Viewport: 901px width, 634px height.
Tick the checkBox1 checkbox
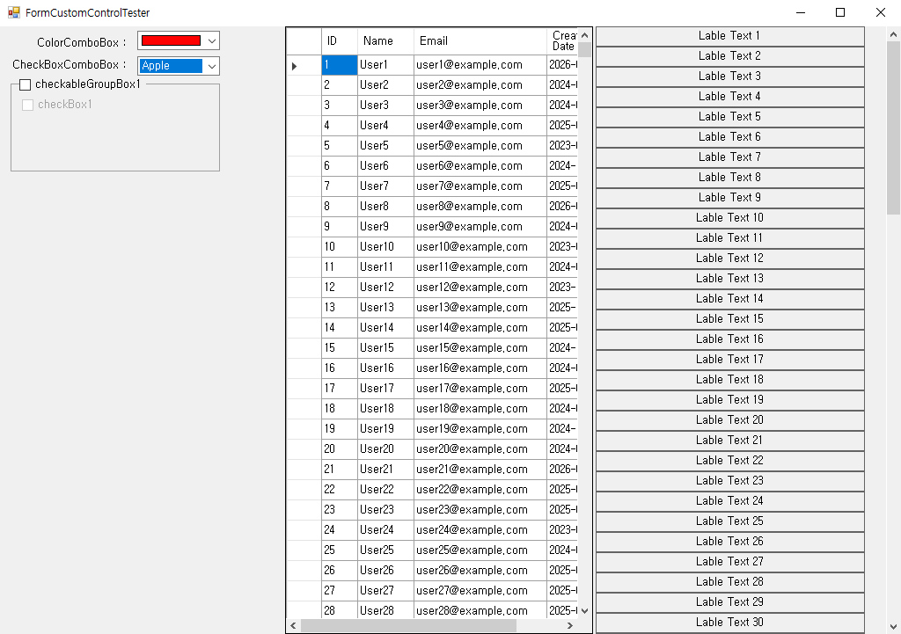27,106
